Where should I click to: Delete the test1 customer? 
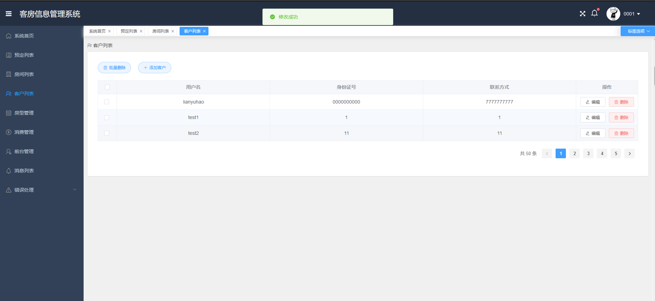pos(621,118)
